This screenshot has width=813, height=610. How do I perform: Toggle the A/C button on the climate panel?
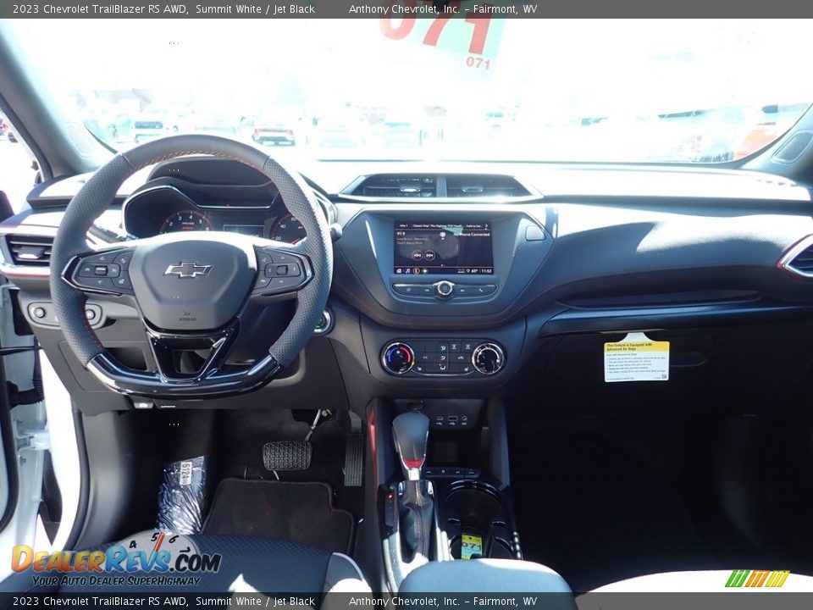(424, 357)
